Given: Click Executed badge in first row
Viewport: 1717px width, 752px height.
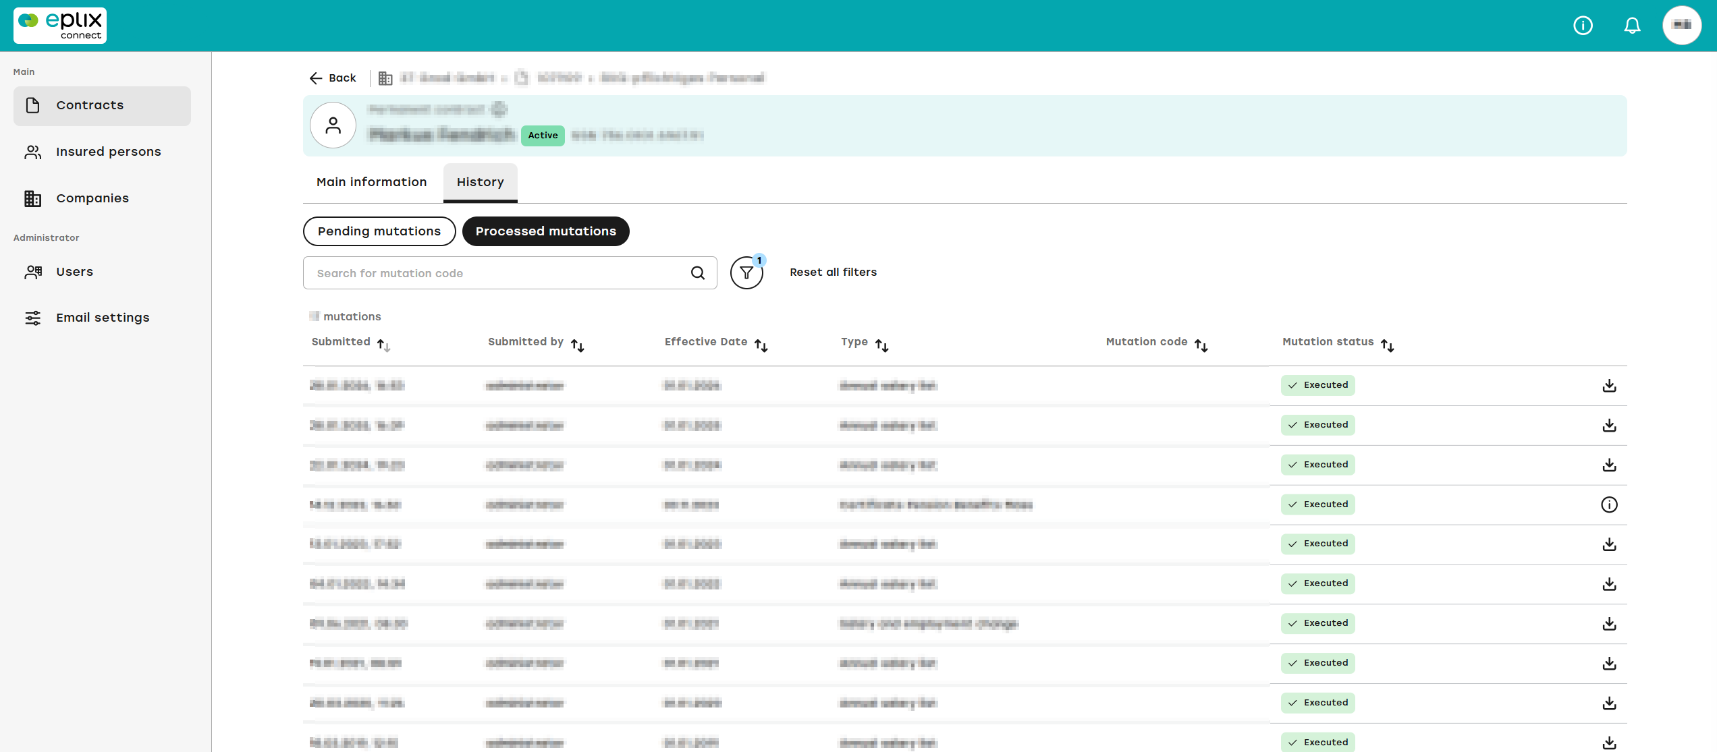Looking at the screenshot, I should [1317, 385].
